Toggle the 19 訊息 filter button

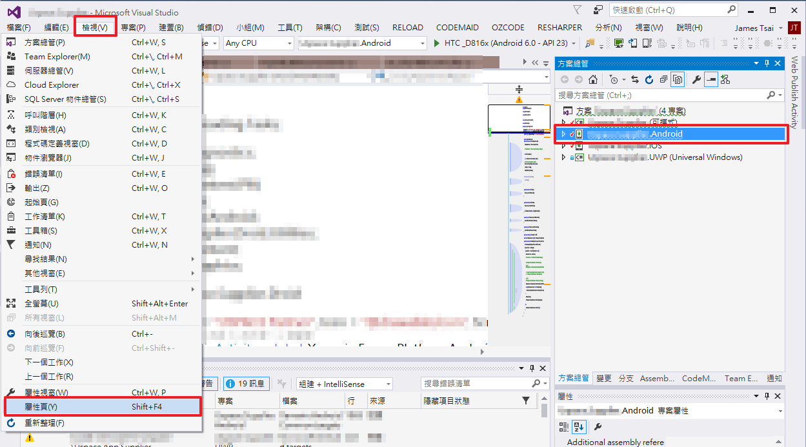[x=247, y=384]
